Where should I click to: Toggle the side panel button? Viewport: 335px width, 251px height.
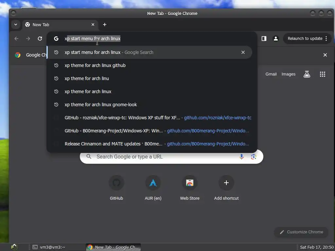(x=264, y=39)
